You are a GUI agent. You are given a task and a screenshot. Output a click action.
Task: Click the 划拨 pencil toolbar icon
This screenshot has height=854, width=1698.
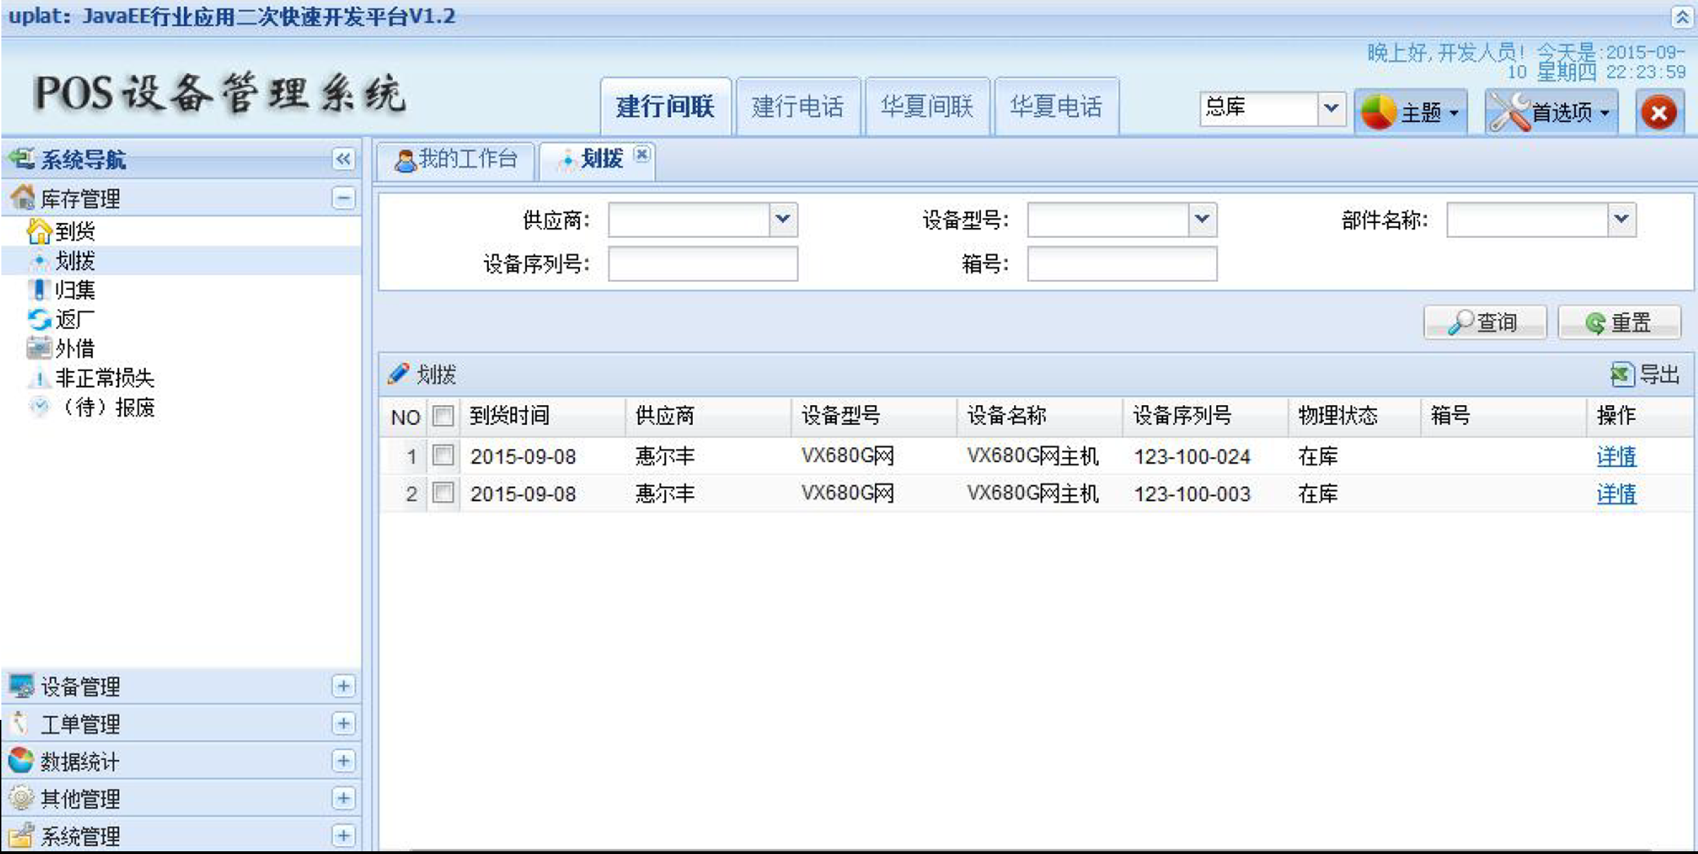click(398, 374)
